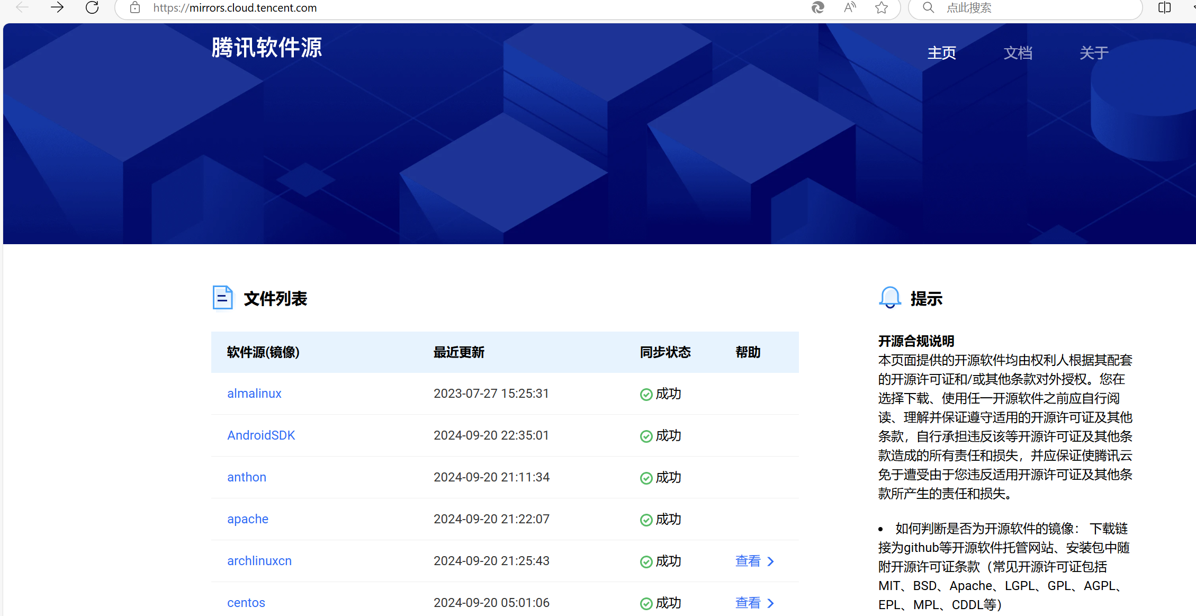1196x616 pixels.
Task: Add page to favorites with star icon
Action: pos(882,7)
